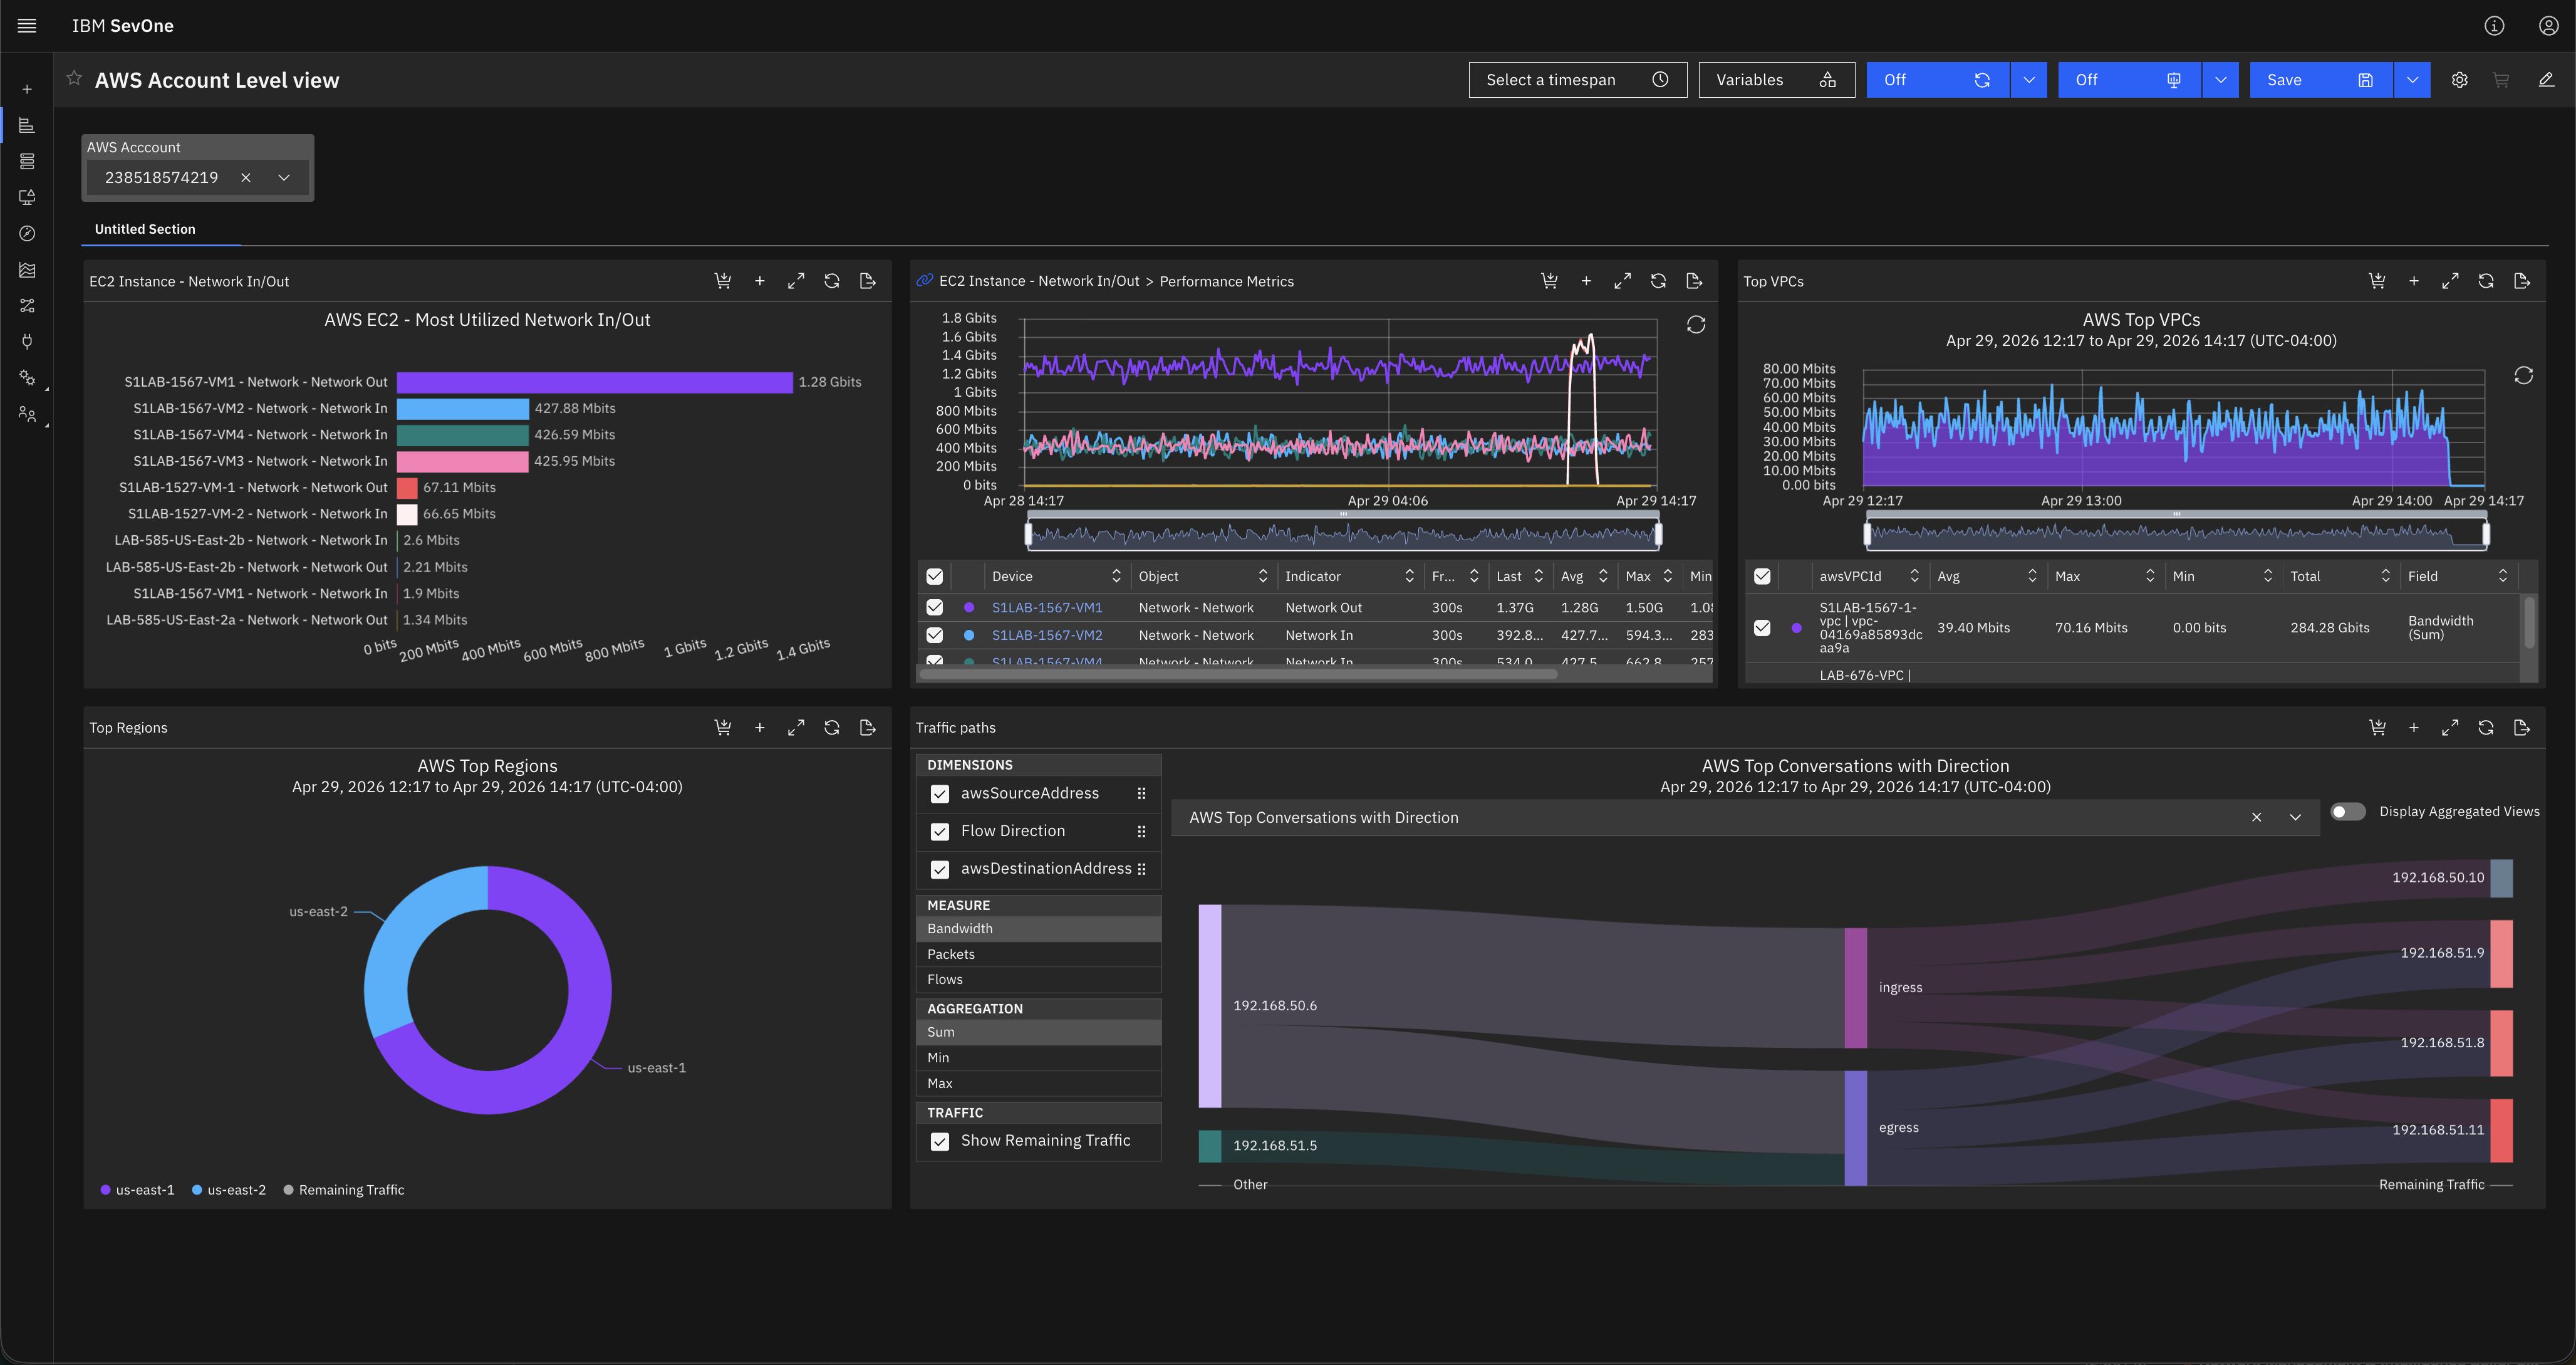The width and height of the screenshot is (2576, 1365).
Task: Expand the Top Regions widget
Action: click(x=795, y=728)
